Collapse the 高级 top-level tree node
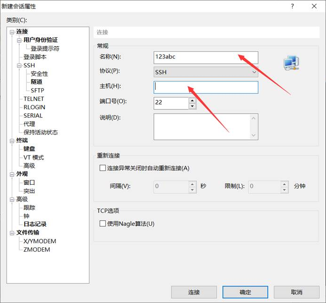The height and width of the screenshot is (303, 326). [12, 199]
